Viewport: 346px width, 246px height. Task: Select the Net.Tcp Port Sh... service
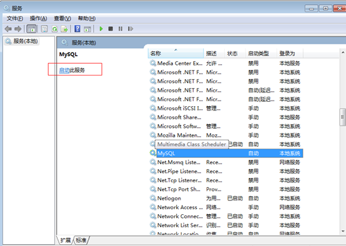coord(226,189)
